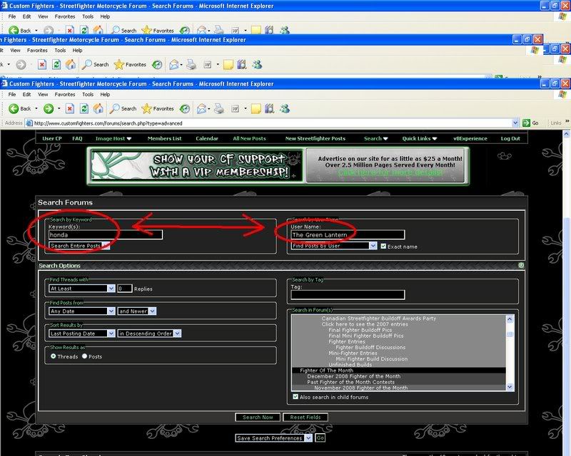This screenshot has width=571, height=456.
Task: Open All New Posts link
Action: click(x=249, y=138)
